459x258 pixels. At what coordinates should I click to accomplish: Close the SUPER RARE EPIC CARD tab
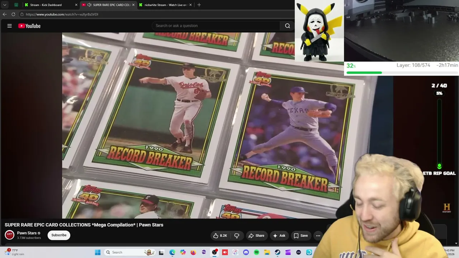coord(133,5)
